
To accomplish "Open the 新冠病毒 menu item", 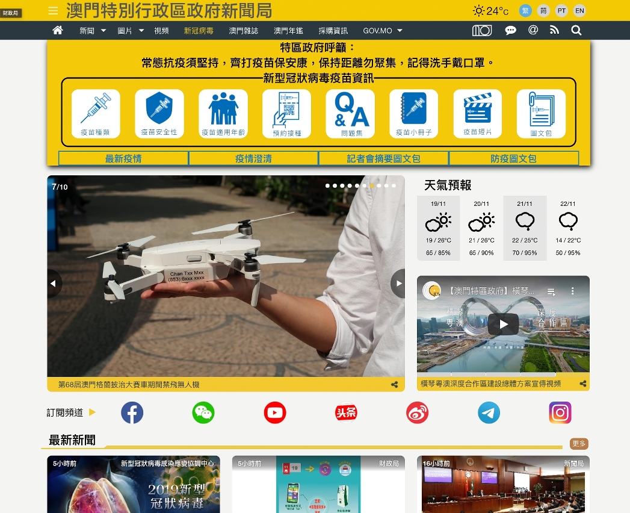I will click(199, 31).
